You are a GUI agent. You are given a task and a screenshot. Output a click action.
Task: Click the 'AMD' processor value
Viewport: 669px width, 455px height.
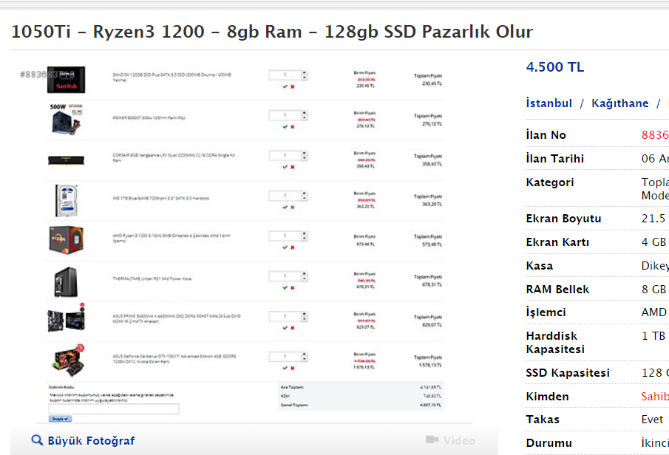[653, 312]
